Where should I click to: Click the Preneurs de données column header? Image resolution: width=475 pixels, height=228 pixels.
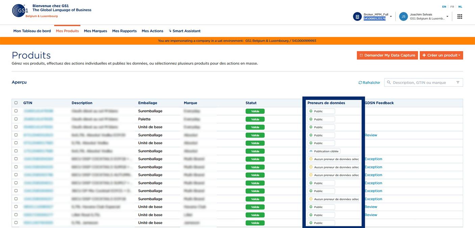coord(326,103)
